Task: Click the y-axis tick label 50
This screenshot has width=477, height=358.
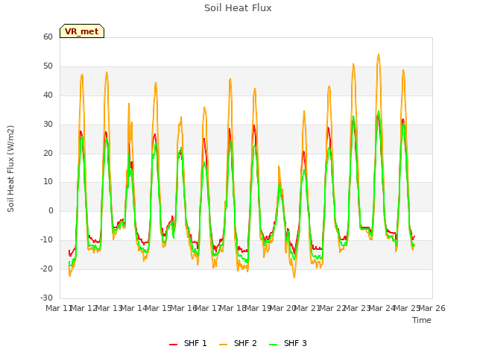Action: 48,66
